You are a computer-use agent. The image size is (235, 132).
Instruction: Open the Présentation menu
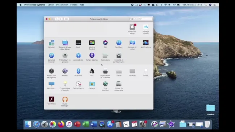(x=62, y=5)
